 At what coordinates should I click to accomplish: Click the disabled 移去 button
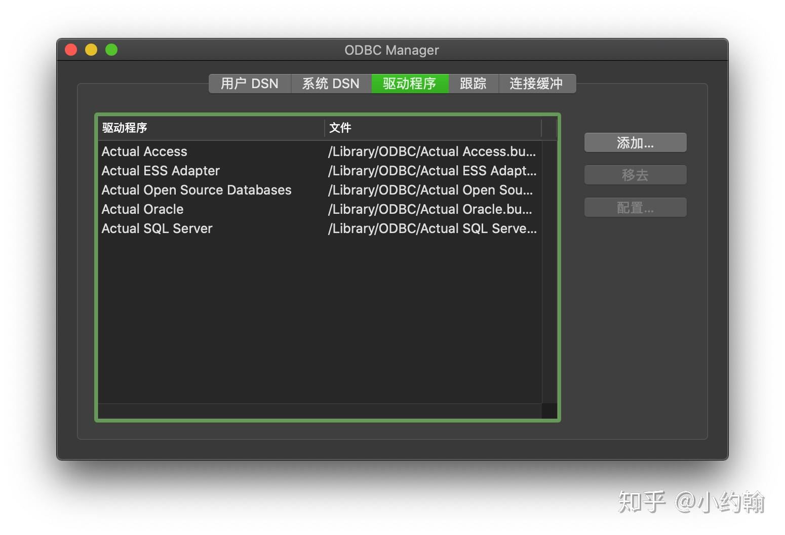point(635,175)
